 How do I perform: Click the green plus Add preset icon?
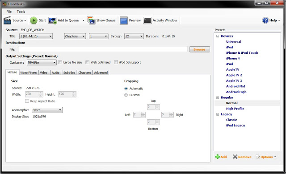point(218,157)
